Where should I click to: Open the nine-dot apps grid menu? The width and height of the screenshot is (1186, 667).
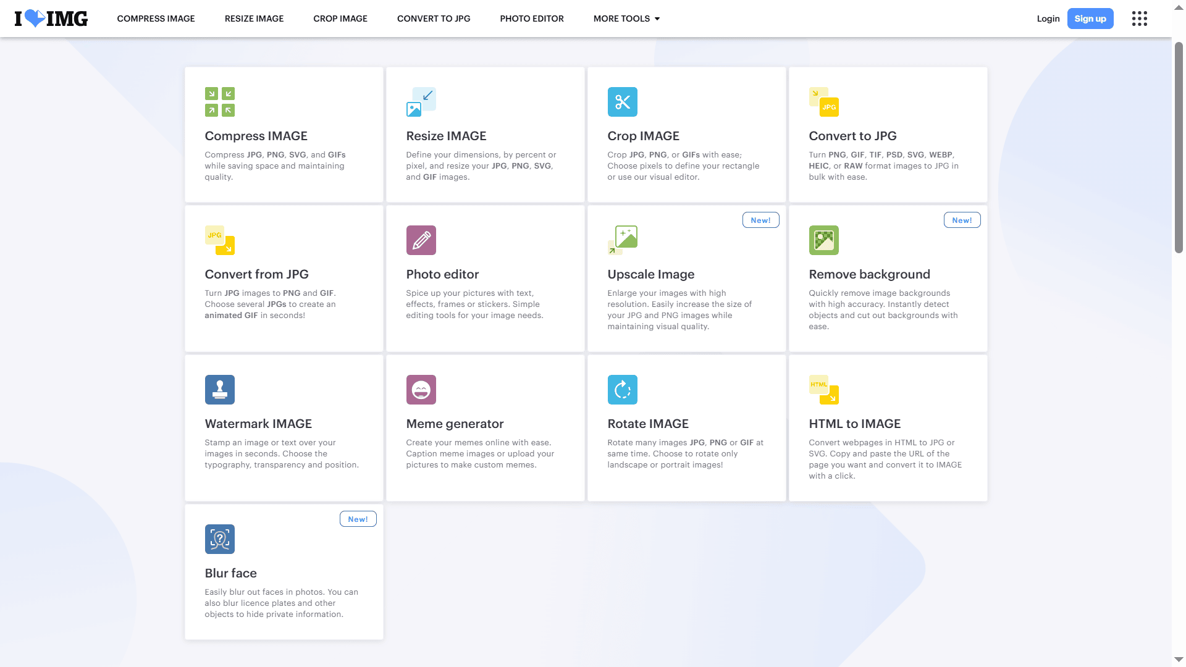coord(1139,19)
